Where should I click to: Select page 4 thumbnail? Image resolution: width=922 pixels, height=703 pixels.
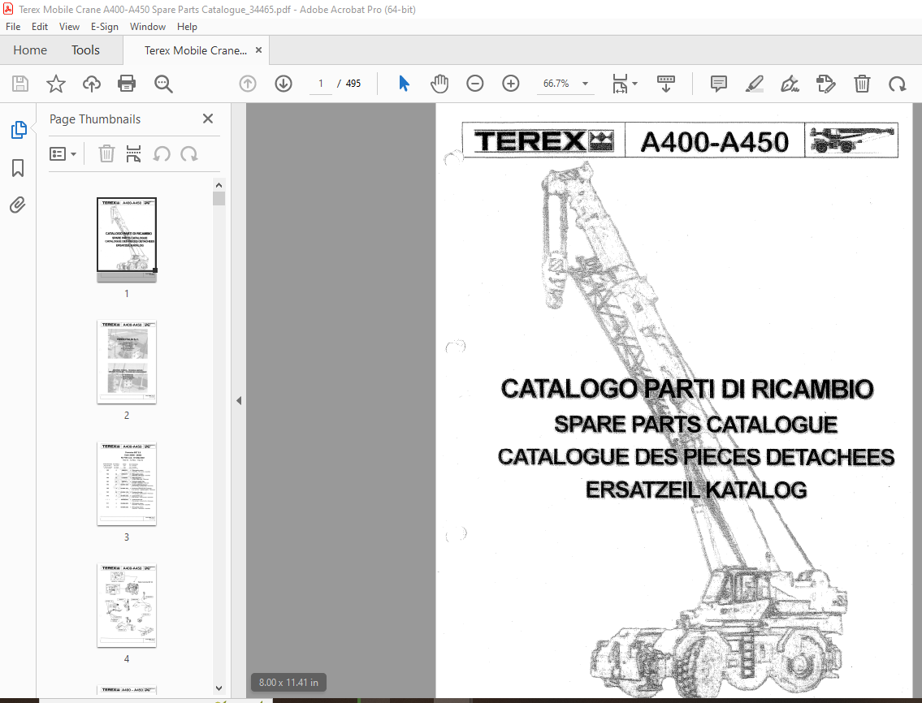(x=127, y=606)
